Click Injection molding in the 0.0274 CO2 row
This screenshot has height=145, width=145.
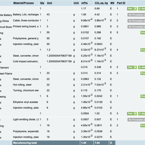[x=26, y=137]
